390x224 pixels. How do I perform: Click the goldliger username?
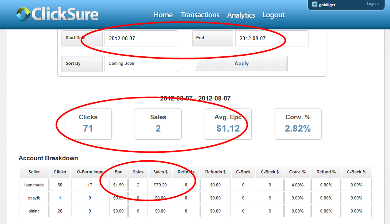coord(327,5)
